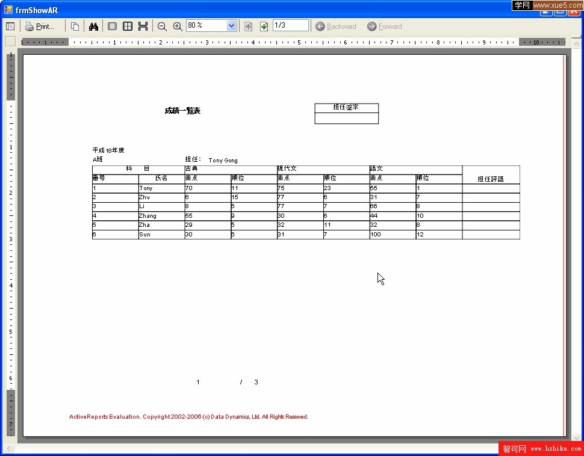Click the zoom out magnifier icon
The width and height of the screenshot is (584, 456).
click(162, 26)
